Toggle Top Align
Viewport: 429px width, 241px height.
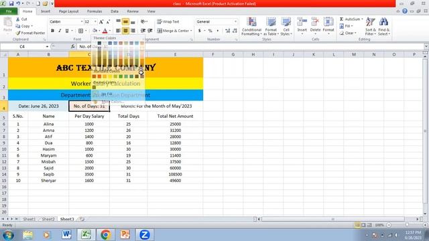click(118, 21)
